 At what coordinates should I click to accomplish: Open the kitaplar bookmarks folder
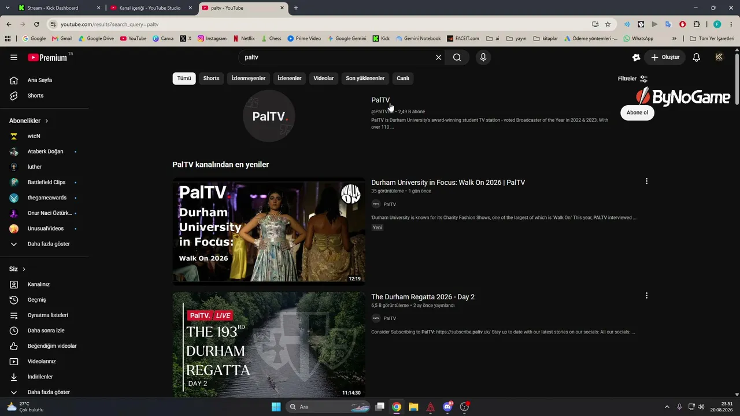click(x=545, y=39)
